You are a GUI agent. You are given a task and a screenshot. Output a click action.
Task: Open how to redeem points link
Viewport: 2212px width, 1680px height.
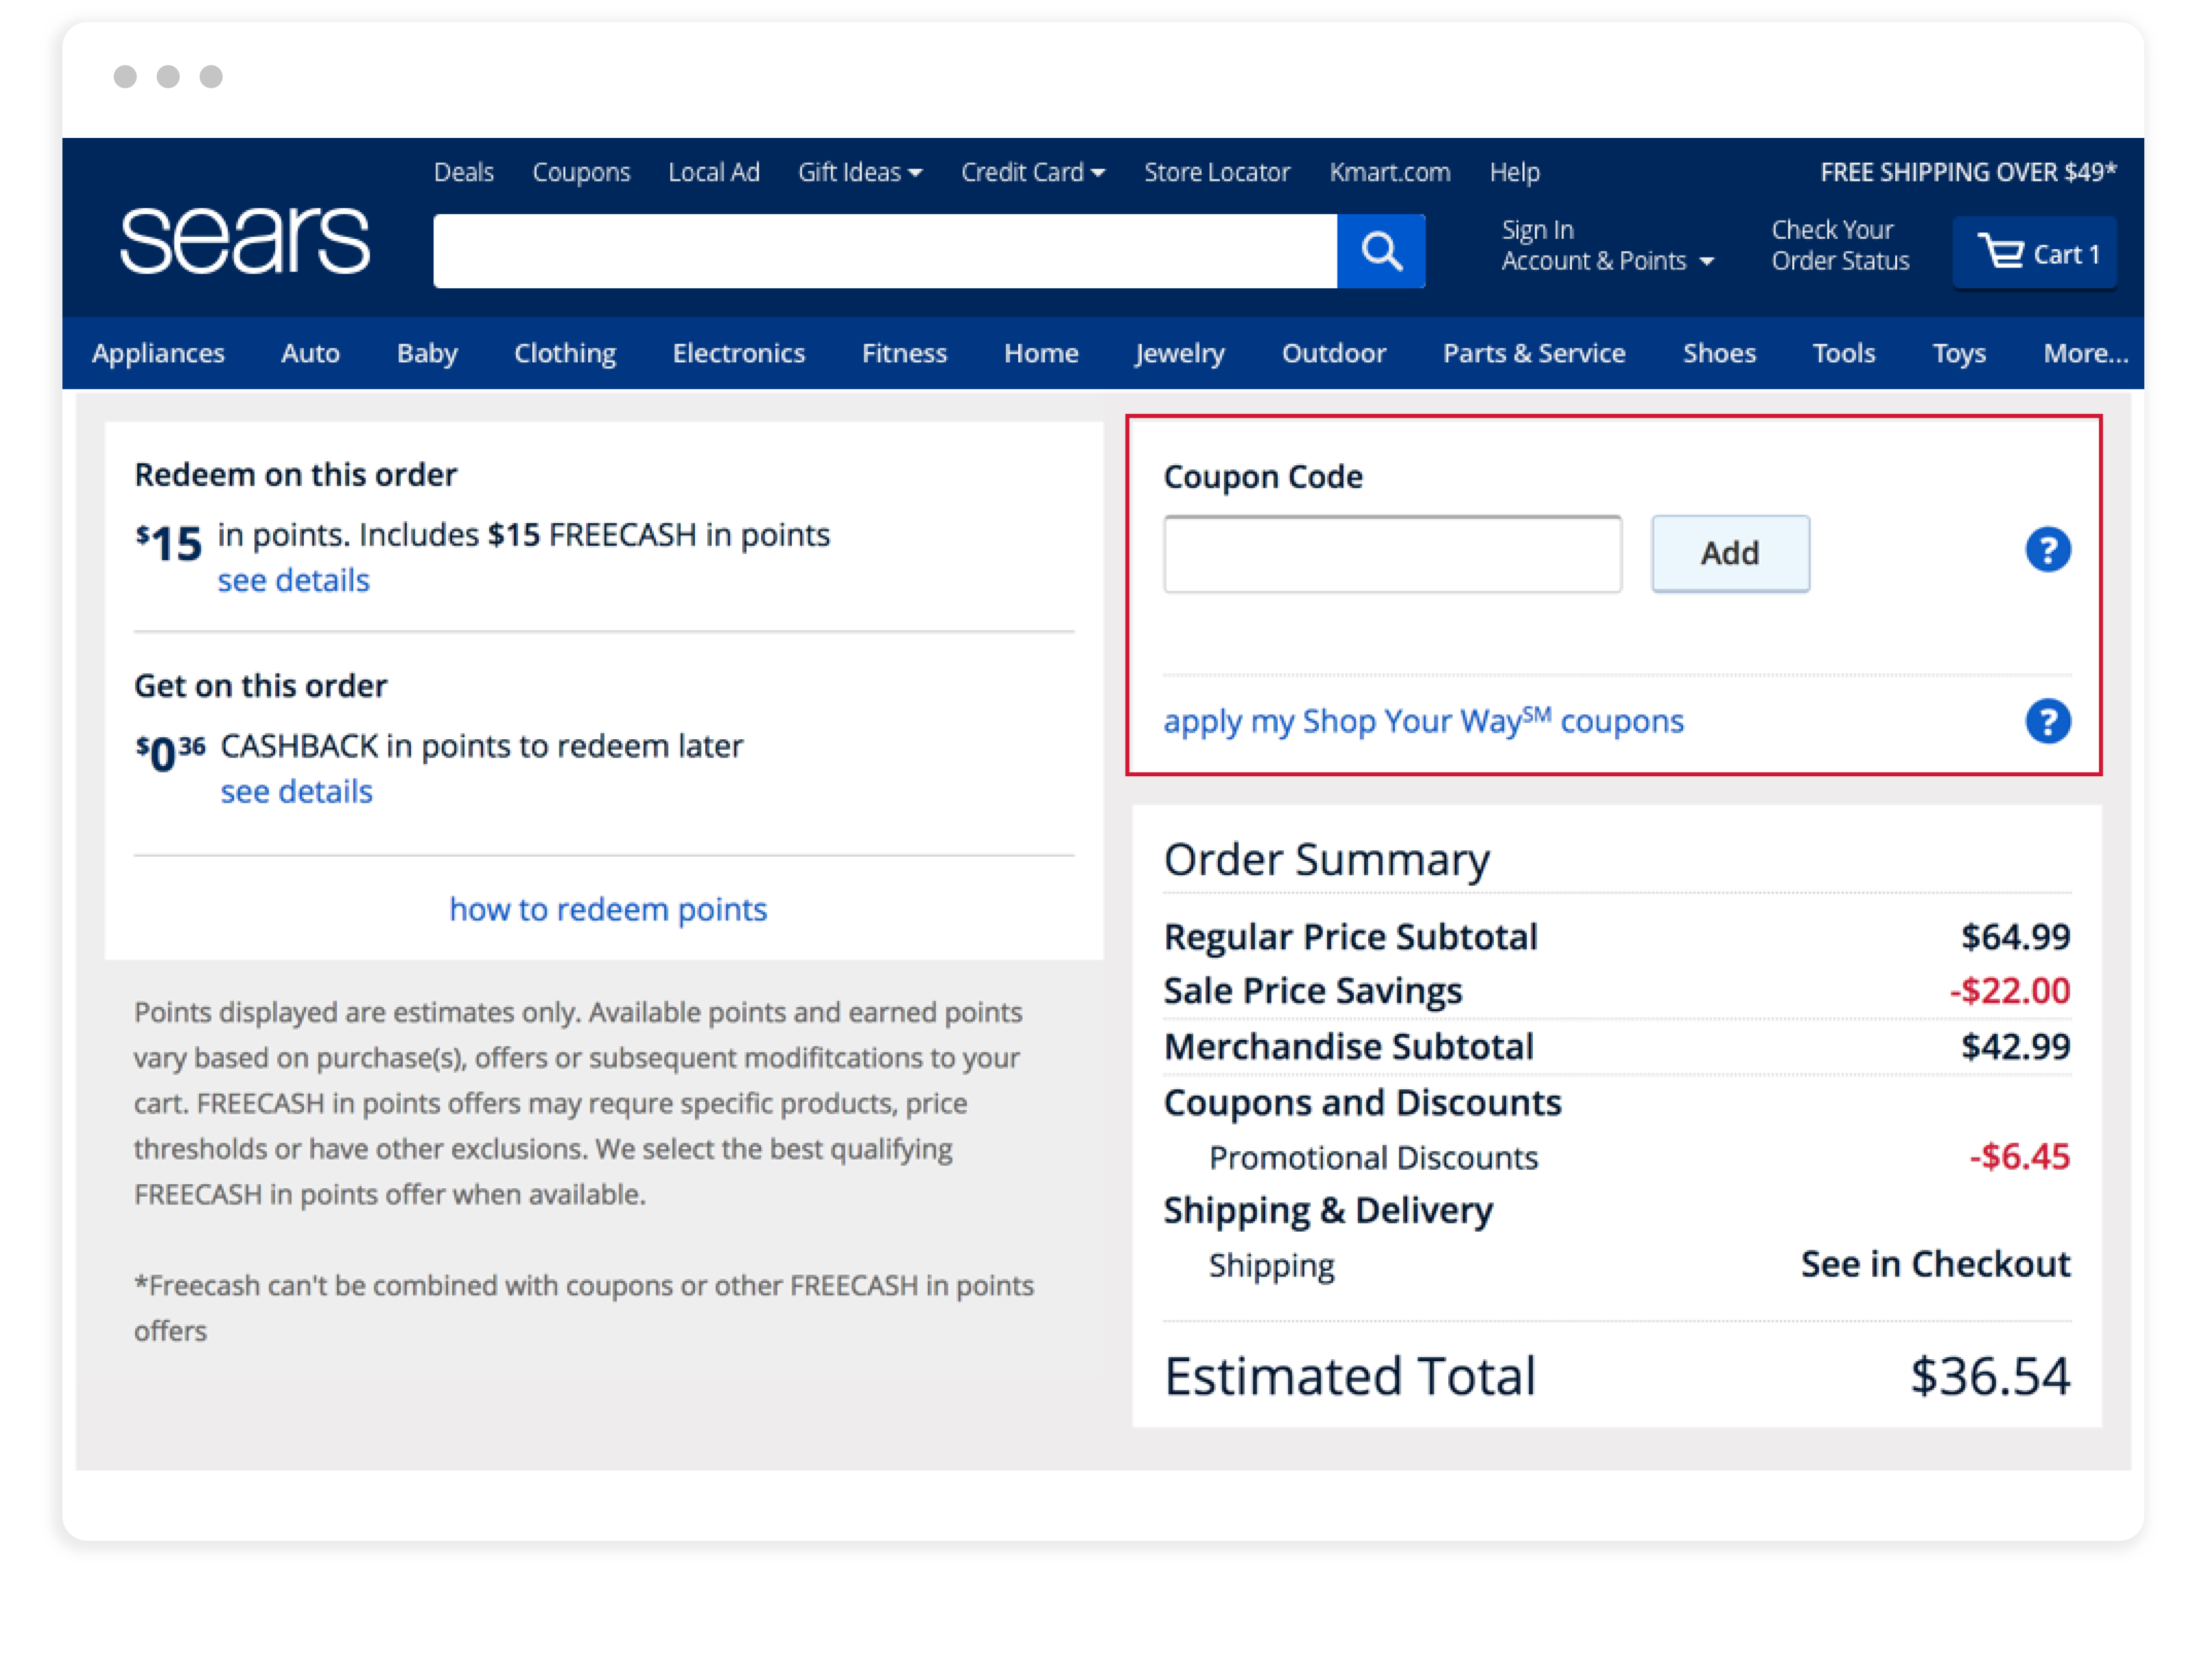(608, 909)
